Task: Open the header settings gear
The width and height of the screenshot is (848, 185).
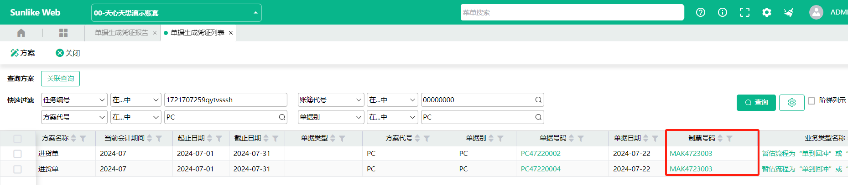Action: [767, 12]
